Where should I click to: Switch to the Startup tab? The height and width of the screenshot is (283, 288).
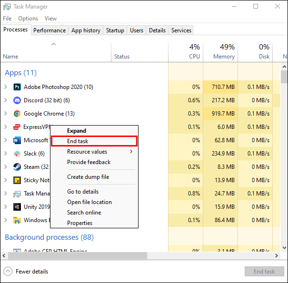click(x=115, y=30)
